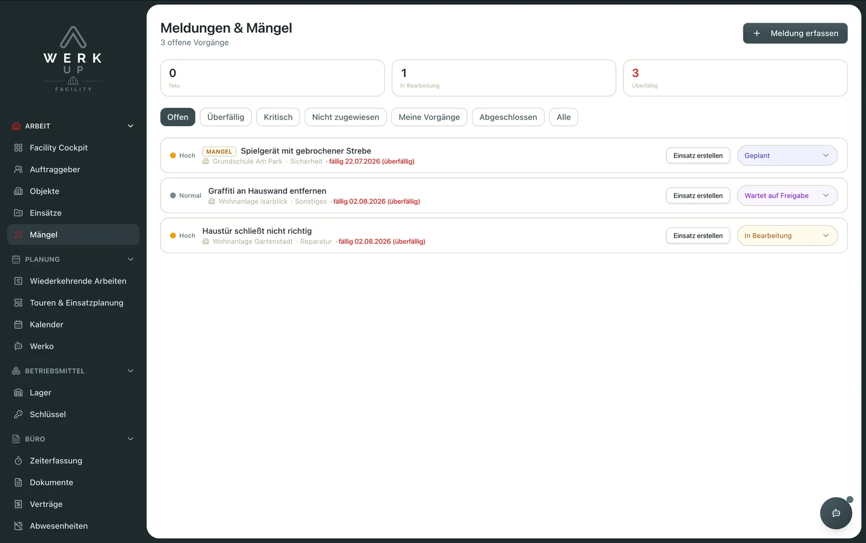
Task: Click the Touren & Einsatzplanung icon
Action: point(18,303)
